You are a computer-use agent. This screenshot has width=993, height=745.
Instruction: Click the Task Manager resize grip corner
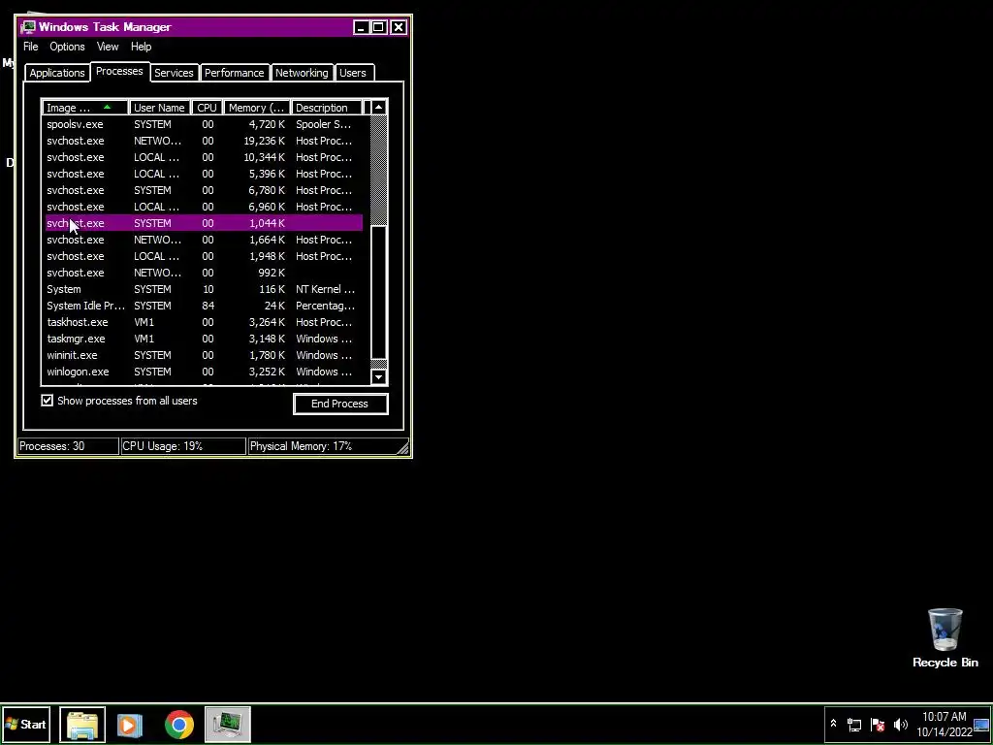pyautogui.click(x=402, y=448)
